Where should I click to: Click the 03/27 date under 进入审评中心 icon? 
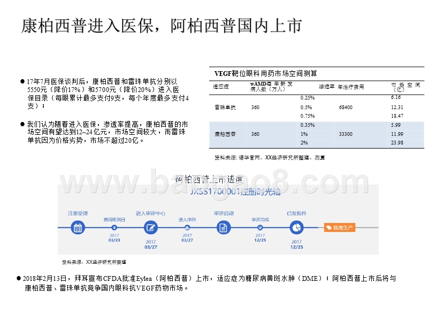click(151, 247)
